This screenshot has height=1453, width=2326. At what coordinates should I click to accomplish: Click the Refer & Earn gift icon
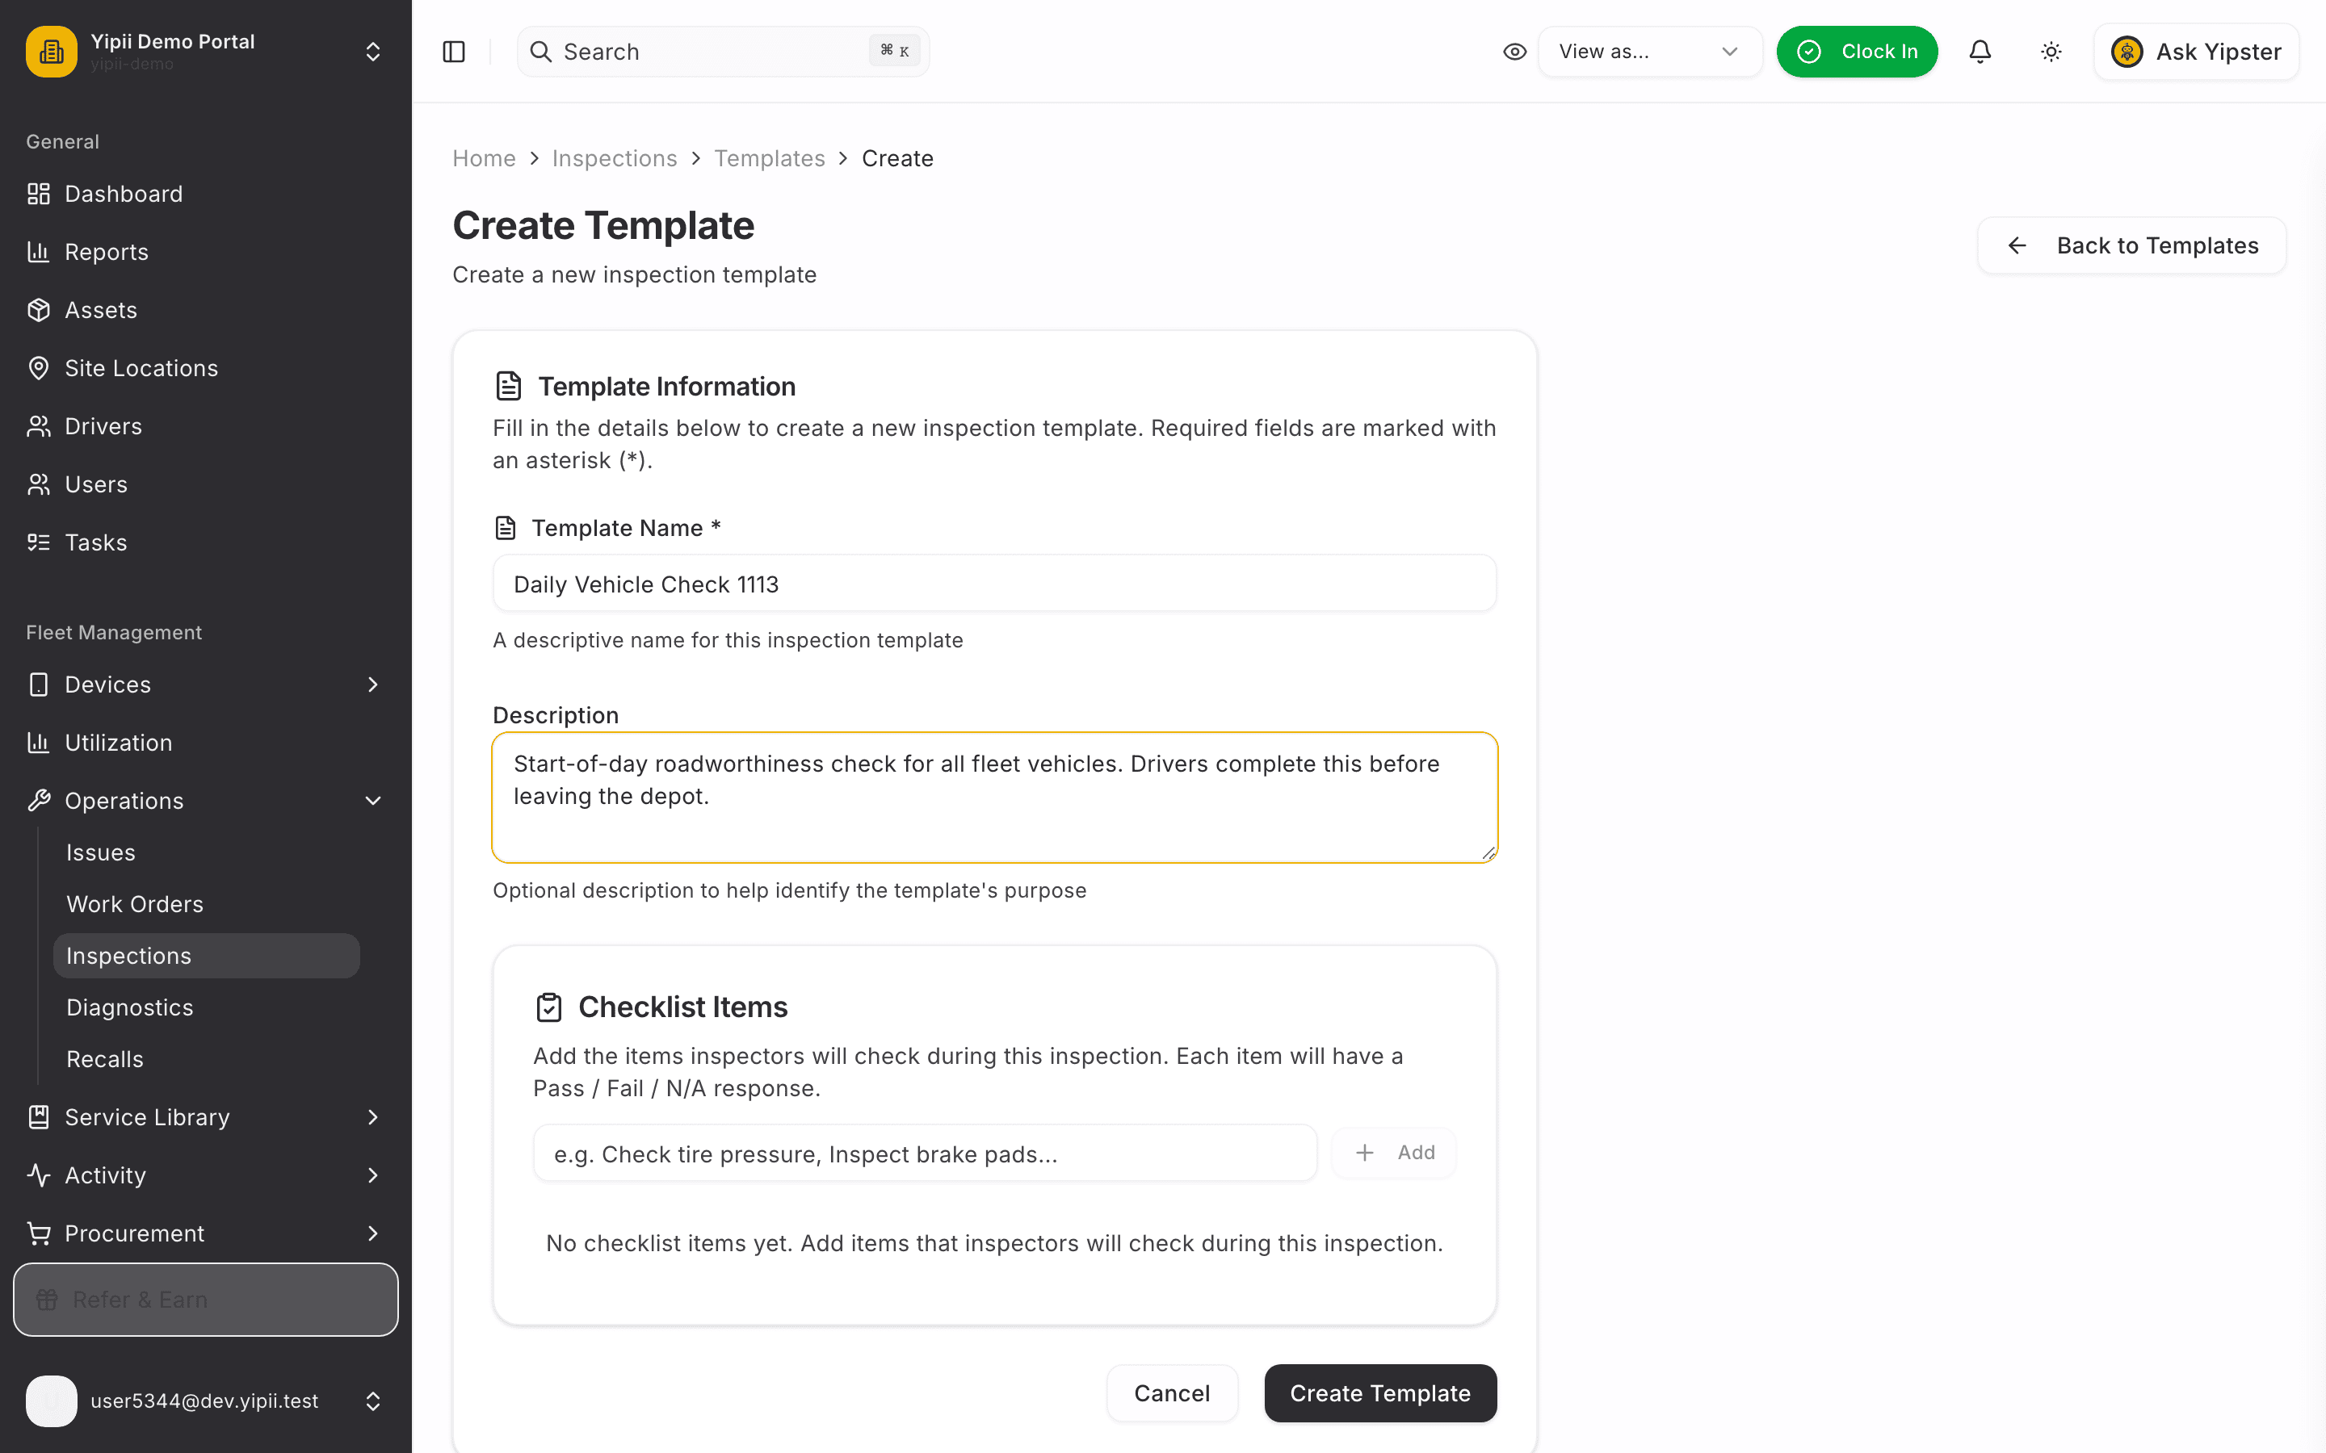click(x=47, y=1300)
